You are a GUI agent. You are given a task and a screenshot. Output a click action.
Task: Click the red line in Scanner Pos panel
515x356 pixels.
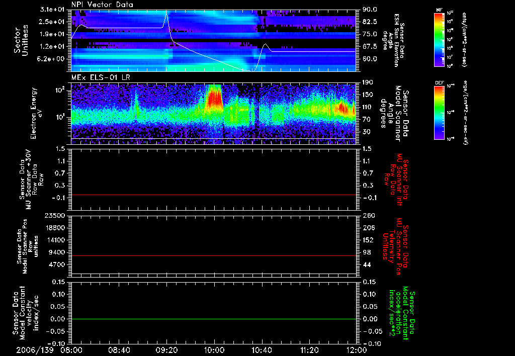pos(214,255)
